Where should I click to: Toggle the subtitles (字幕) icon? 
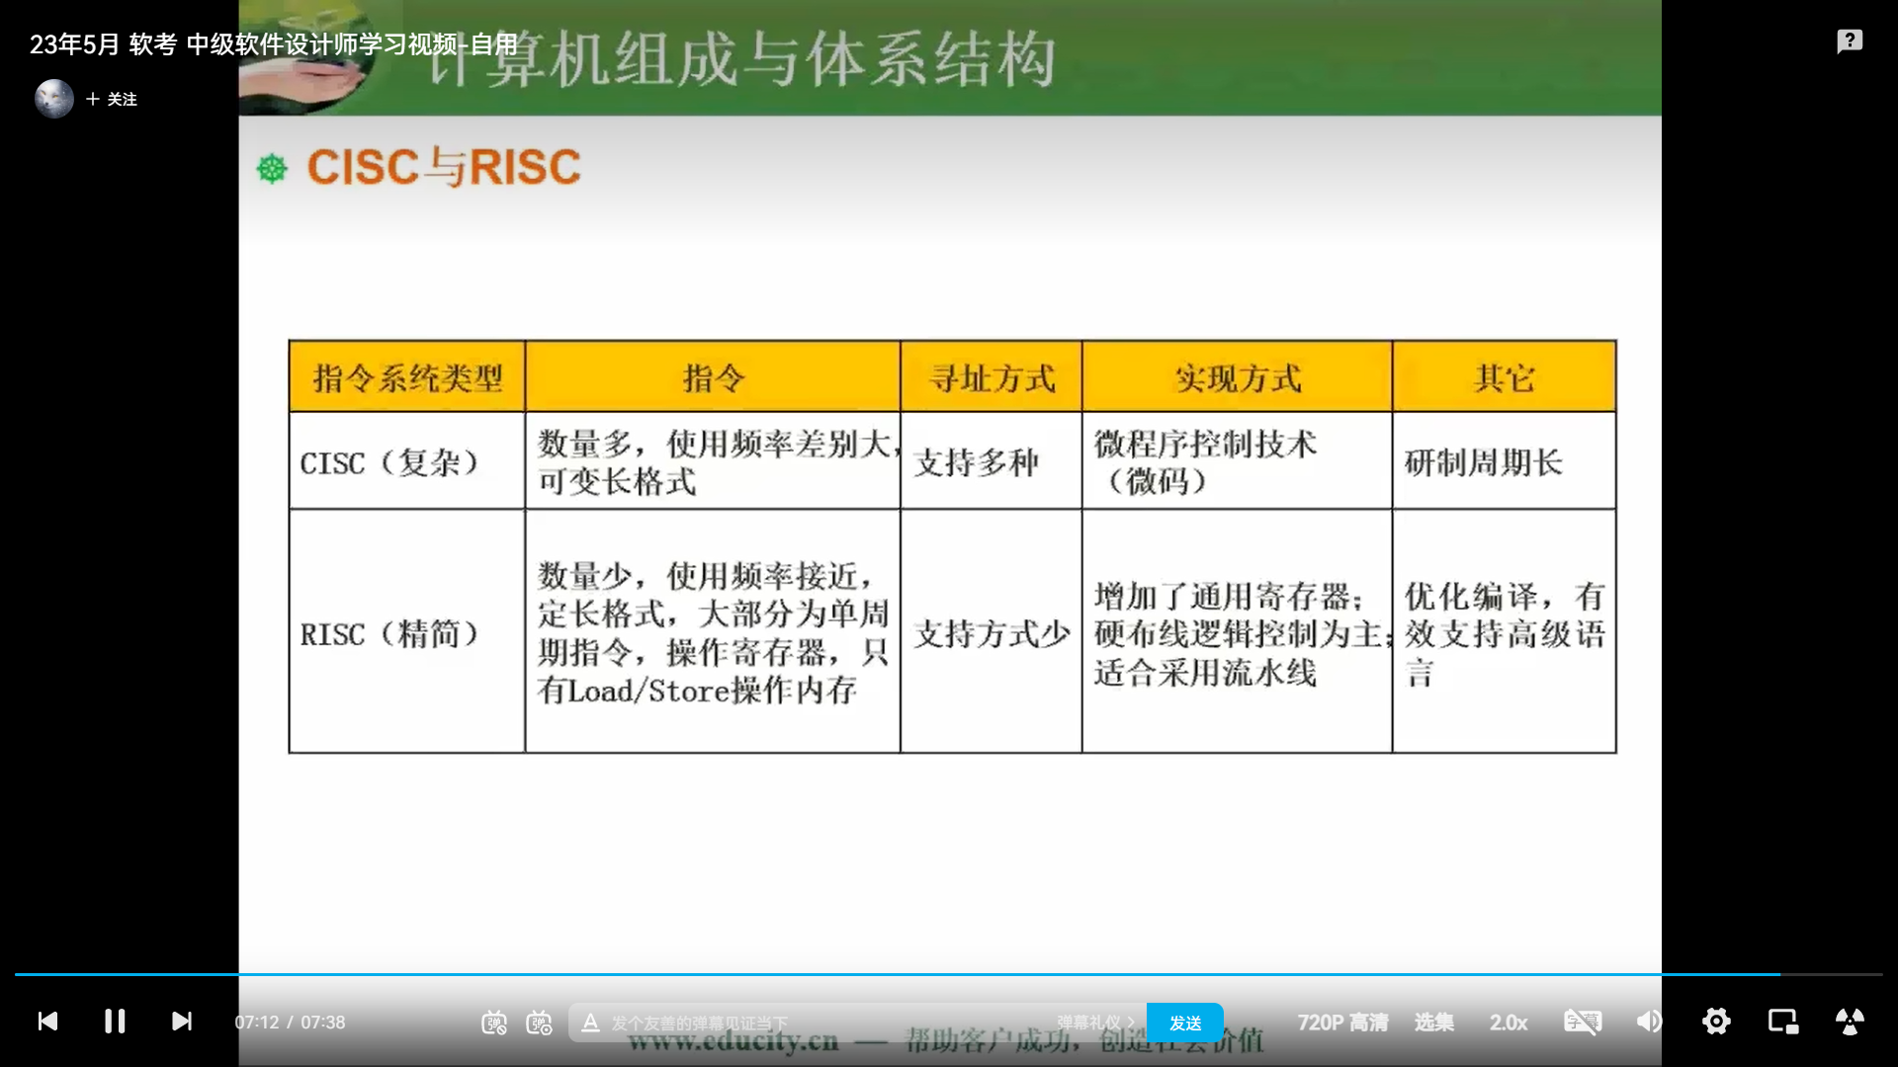(x=1583, y=1022)
